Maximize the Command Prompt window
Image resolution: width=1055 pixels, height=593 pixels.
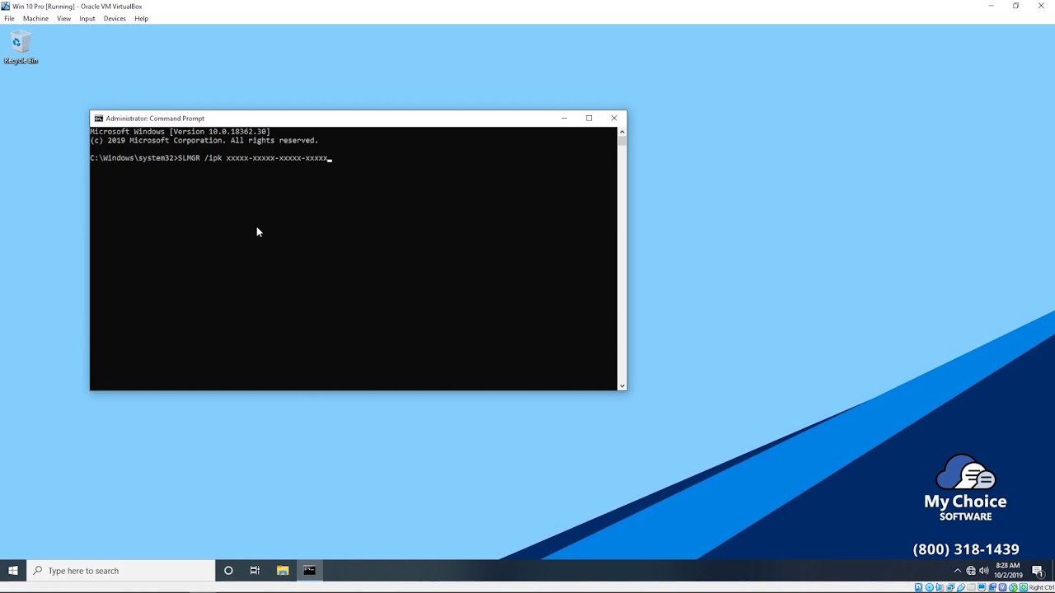(588, 118)
